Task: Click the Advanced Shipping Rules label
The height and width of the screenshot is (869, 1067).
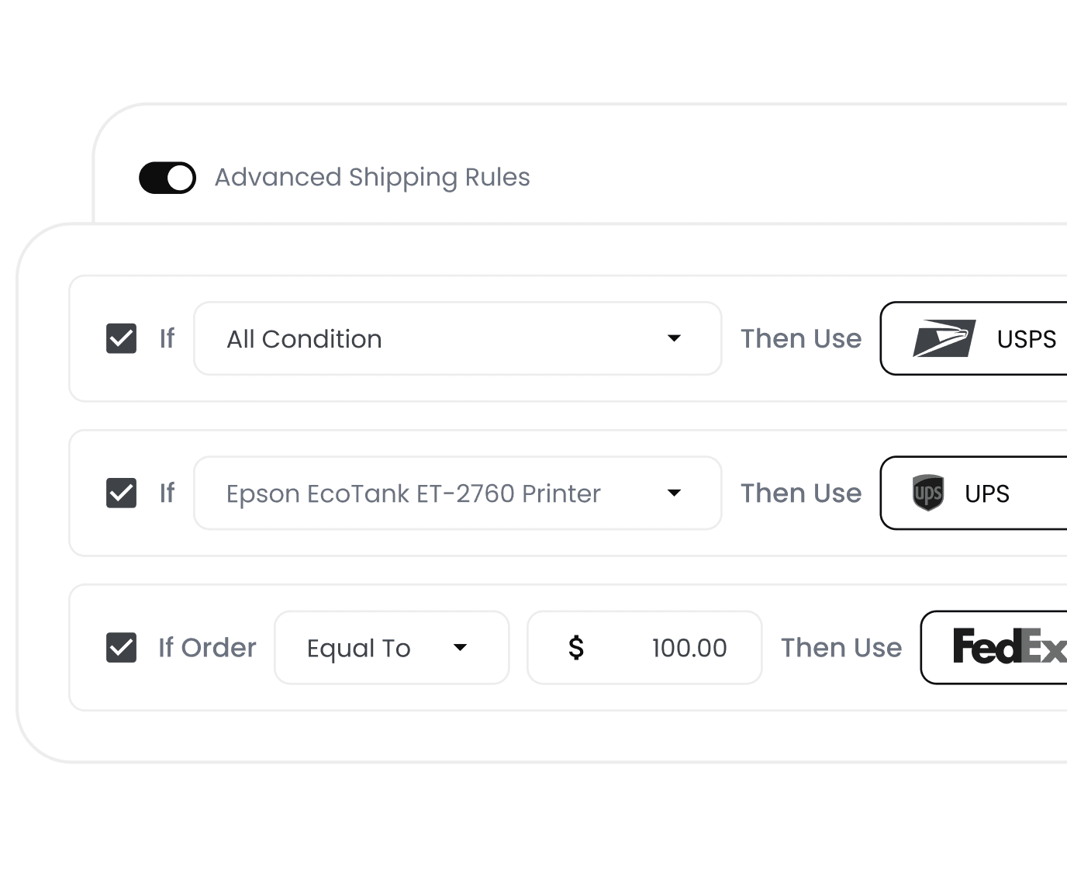Action: pos(372,178)
